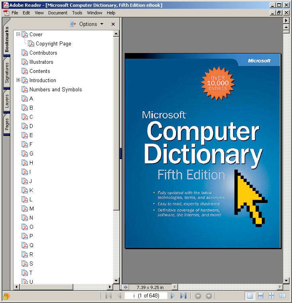Click the bookmarks panel scroll up arrow
The width and height of the screenshot is (292, 303).
point(116,33)
